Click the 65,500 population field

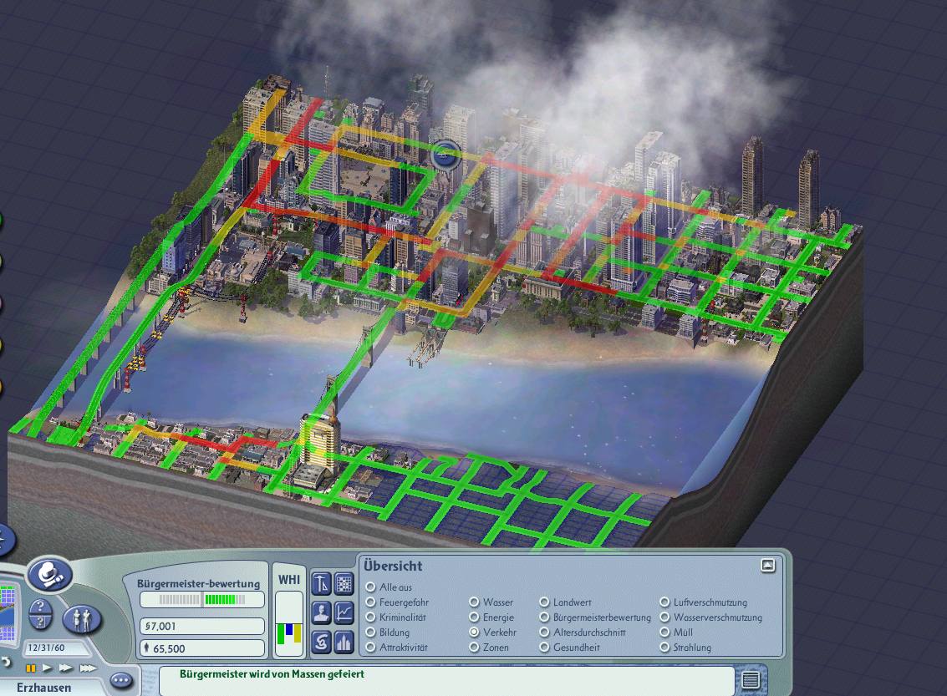(201, 648)
